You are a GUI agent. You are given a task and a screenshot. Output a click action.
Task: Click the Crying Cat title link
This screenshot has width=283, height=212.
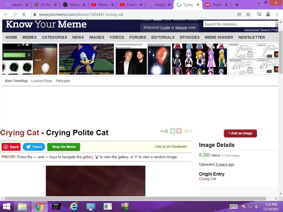coord(20,133)
